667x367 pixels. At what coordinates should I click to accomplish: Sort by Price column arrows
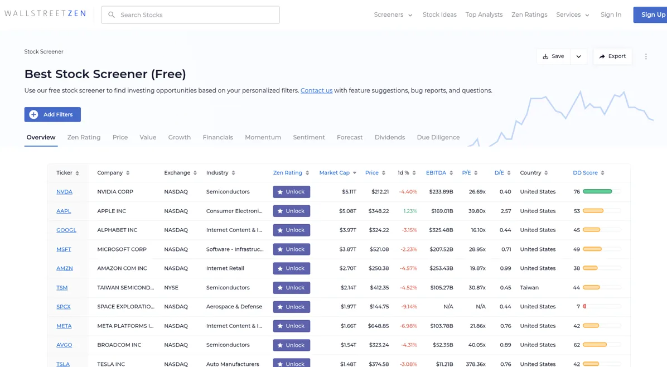pos(383,173)
